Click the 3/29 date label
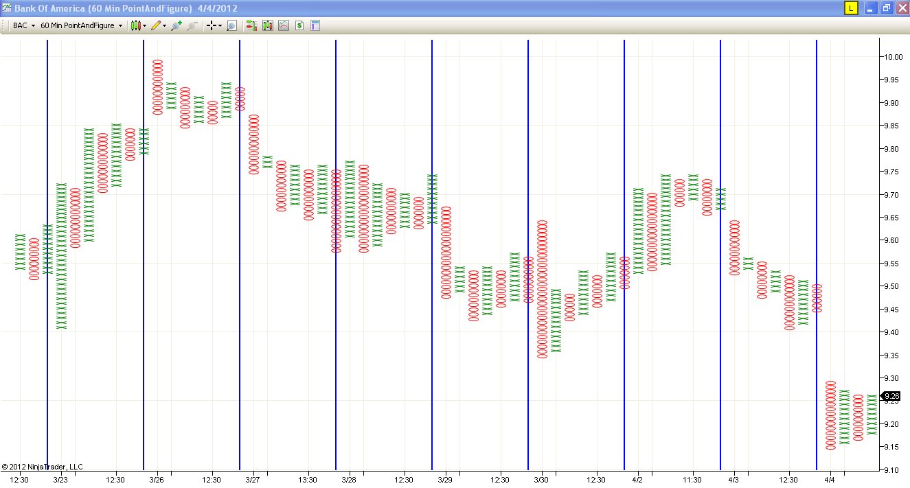The image size is (910, 488). click(x=445, y=480)
